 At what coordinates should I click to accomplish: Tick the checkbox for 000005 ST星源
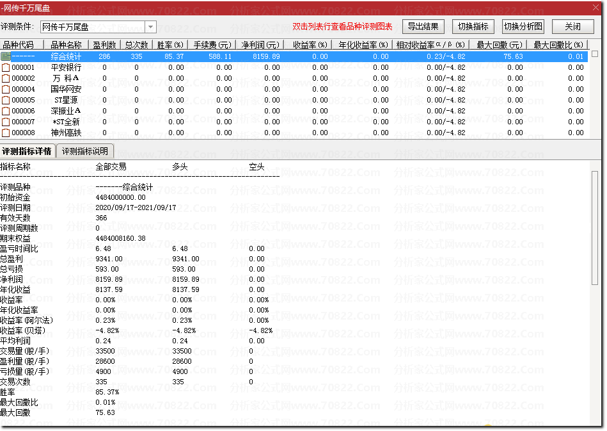[5, 100]
